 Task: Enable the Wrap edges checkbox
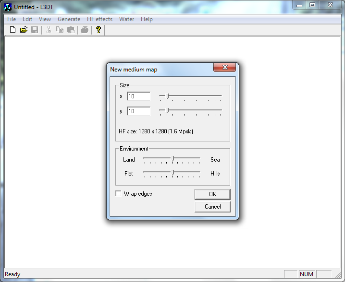(119, 194)
